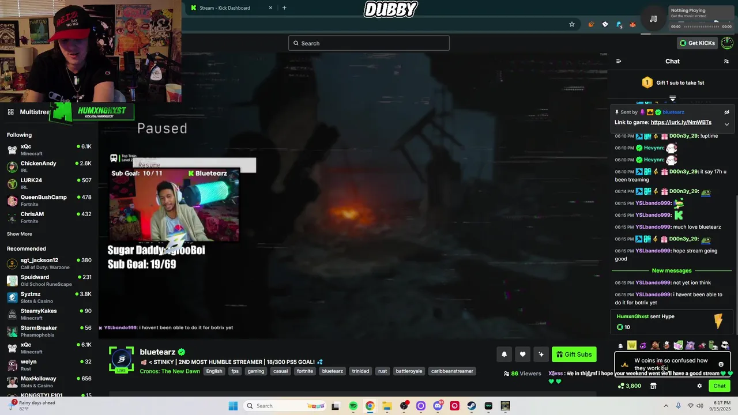Open Discord from the taskbar
Screen dimensions: 738x415
coord(438,406)
